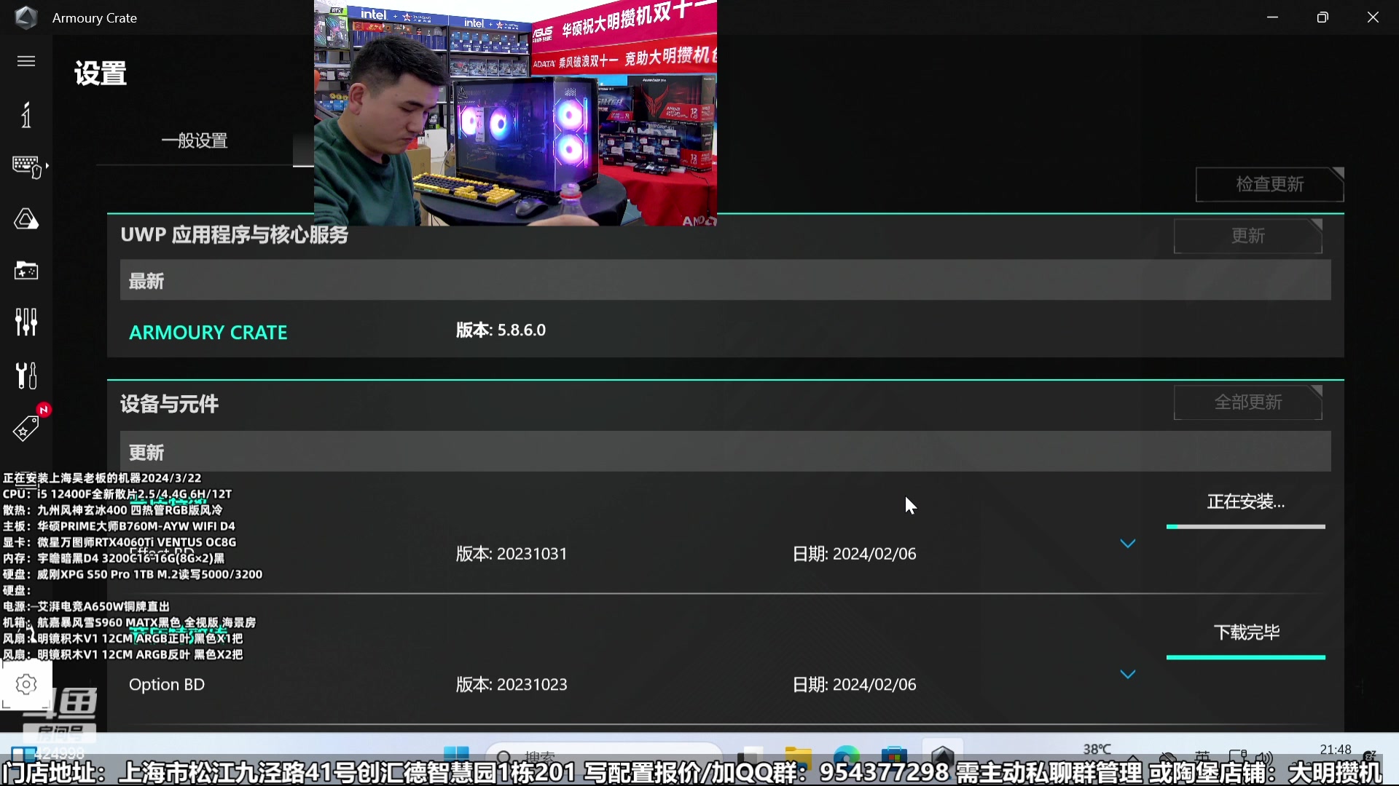Open the featured news icon in the sidebar

tap(26, 115)
